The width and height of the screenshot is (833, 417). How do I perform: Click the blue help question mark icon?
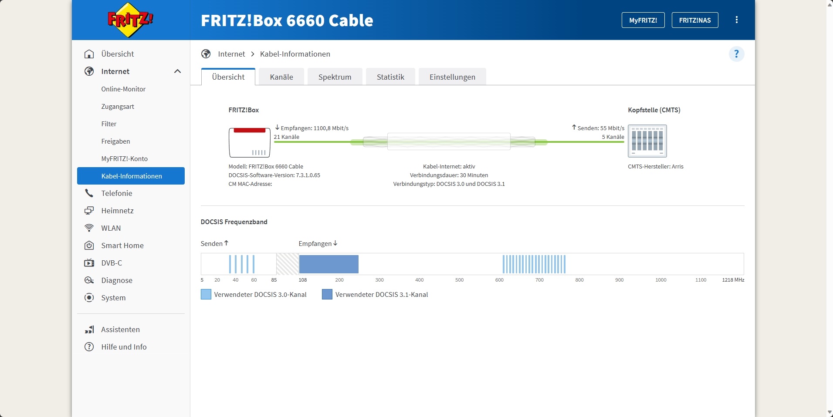(x=736, y=54)
